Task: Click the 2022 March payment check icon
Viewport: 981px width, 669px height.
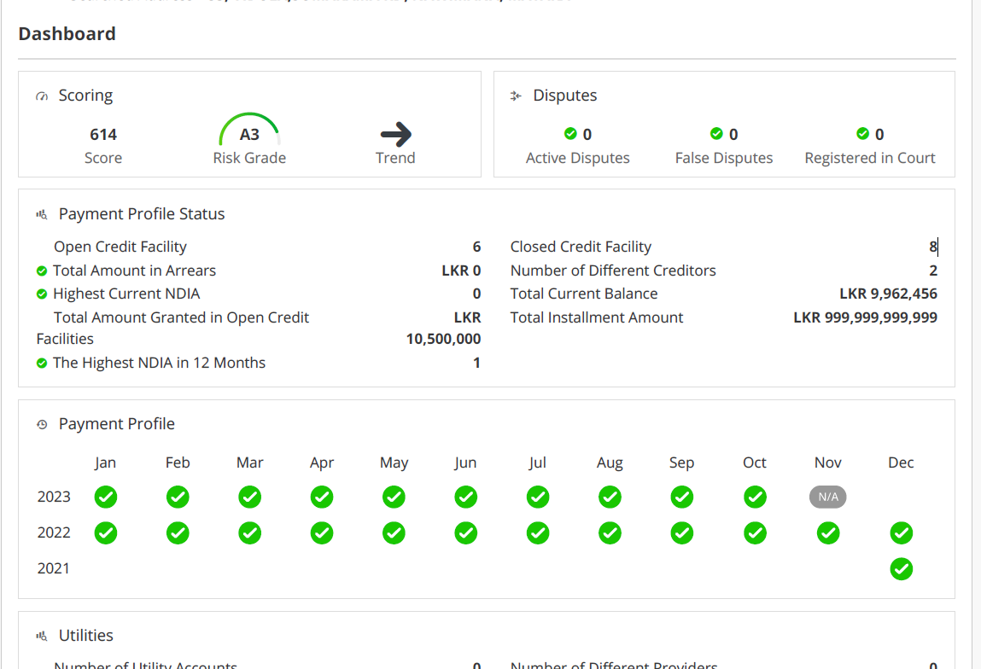Action: 249,533
